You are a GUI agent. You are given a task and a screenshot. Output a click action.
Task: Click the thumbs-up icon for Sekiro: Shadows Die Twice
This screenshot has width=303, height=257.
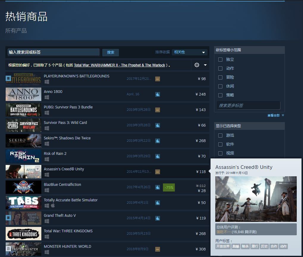(x=158, y=141)
